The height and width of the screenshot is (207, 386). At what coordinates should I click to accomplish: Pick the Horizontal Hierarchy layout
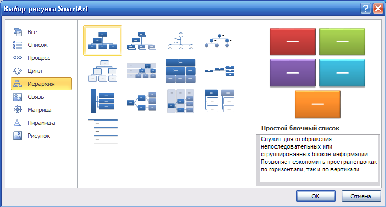pyautogui.click(x=141, y=101)
